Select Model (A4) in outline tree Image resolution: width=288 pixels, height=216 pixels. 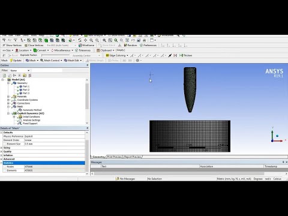[x=18, y=80]
